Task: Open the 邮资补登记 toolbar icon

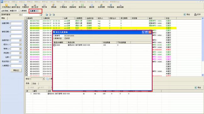Action: pos(16,6)
